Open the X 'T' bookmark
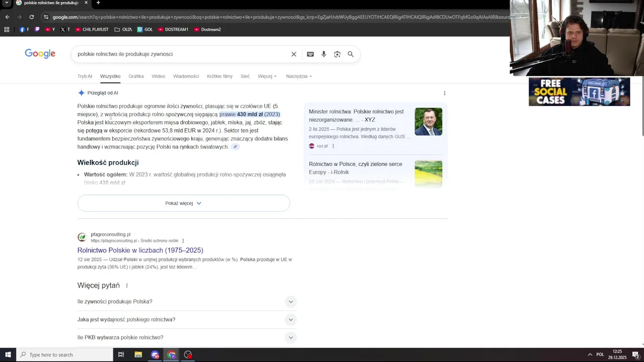The image size is (644, 362). [x=65, y=29]
